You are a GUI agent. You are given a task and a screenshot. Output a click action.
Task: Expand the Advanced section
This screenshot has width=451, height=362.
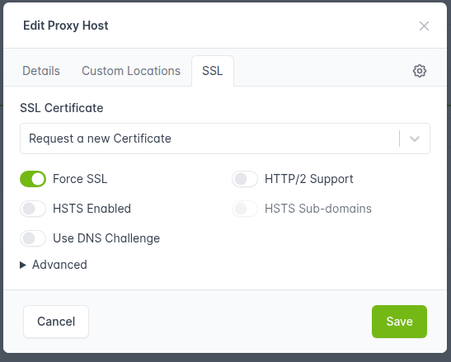click(x=54, y=265)
